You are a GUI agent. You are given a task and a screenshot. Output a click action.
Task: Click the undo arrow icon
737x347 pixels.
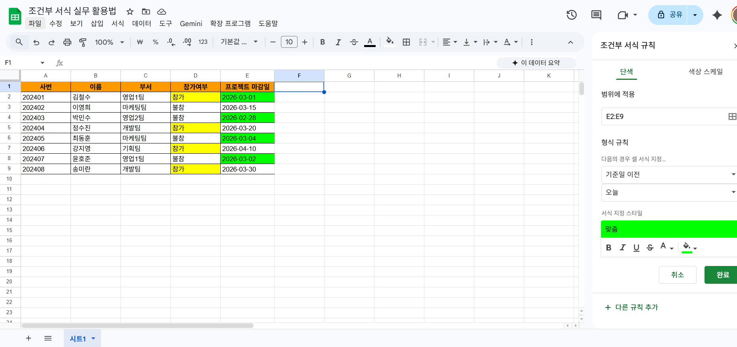coord(36,42)
